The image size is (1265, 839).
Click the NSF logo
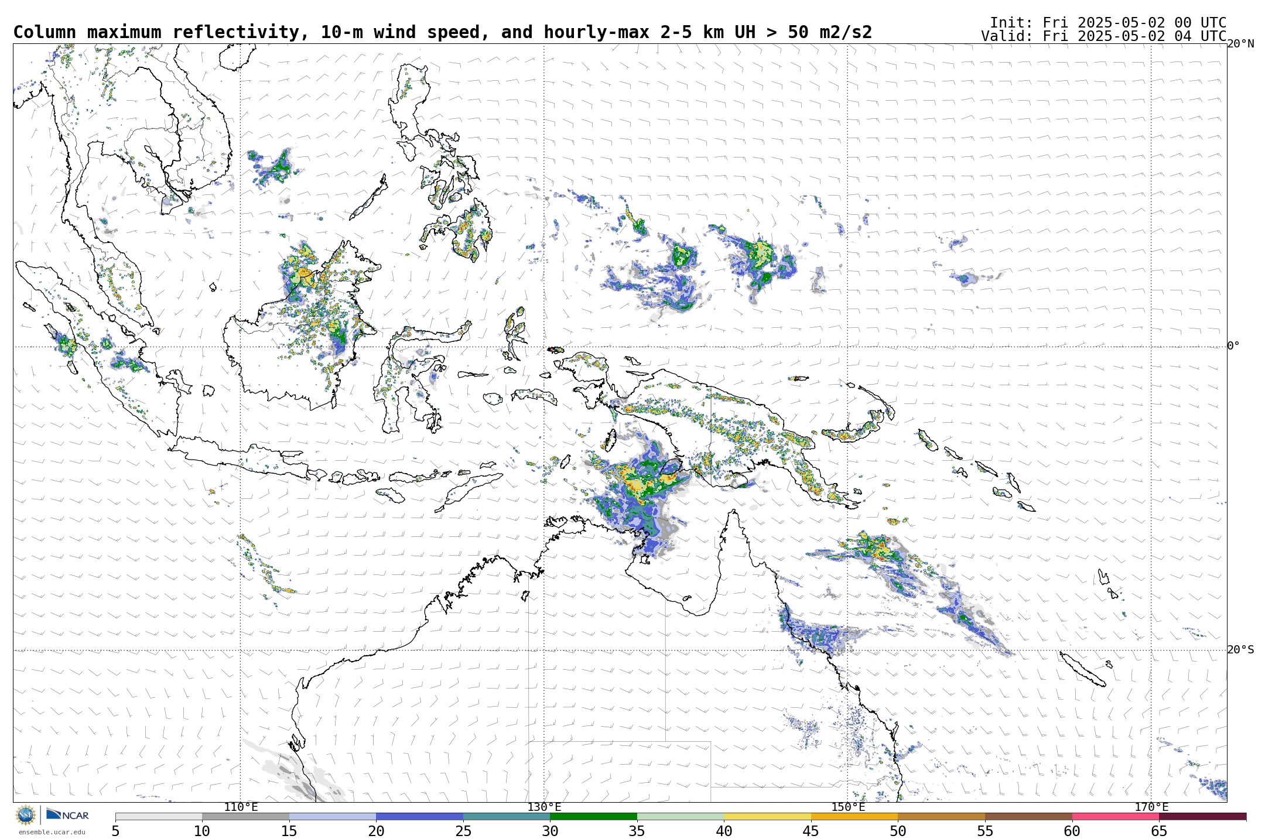tap(26, 815)
